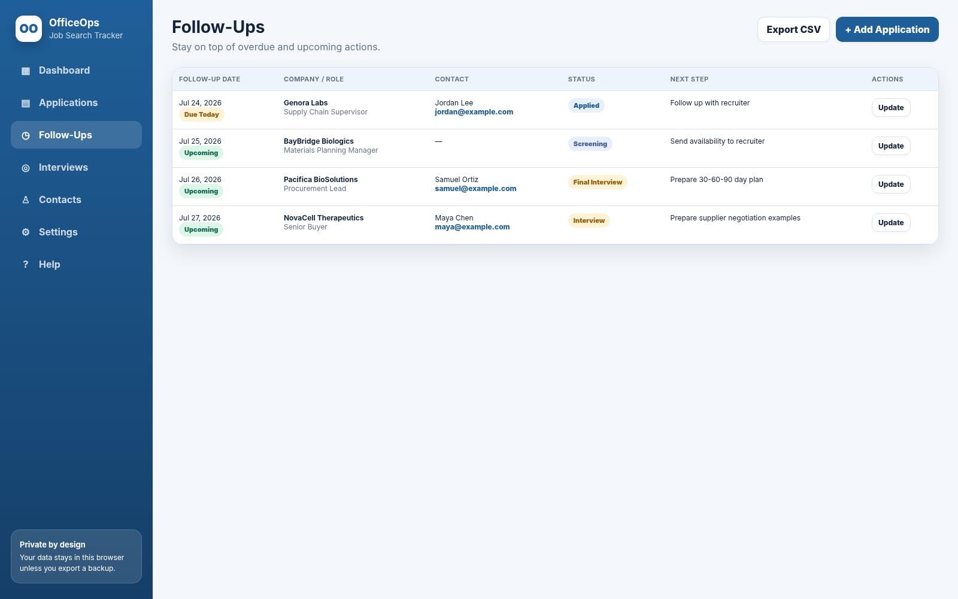Open the Dashboard page
Screen dimensions: 958x599
[76, 71]
